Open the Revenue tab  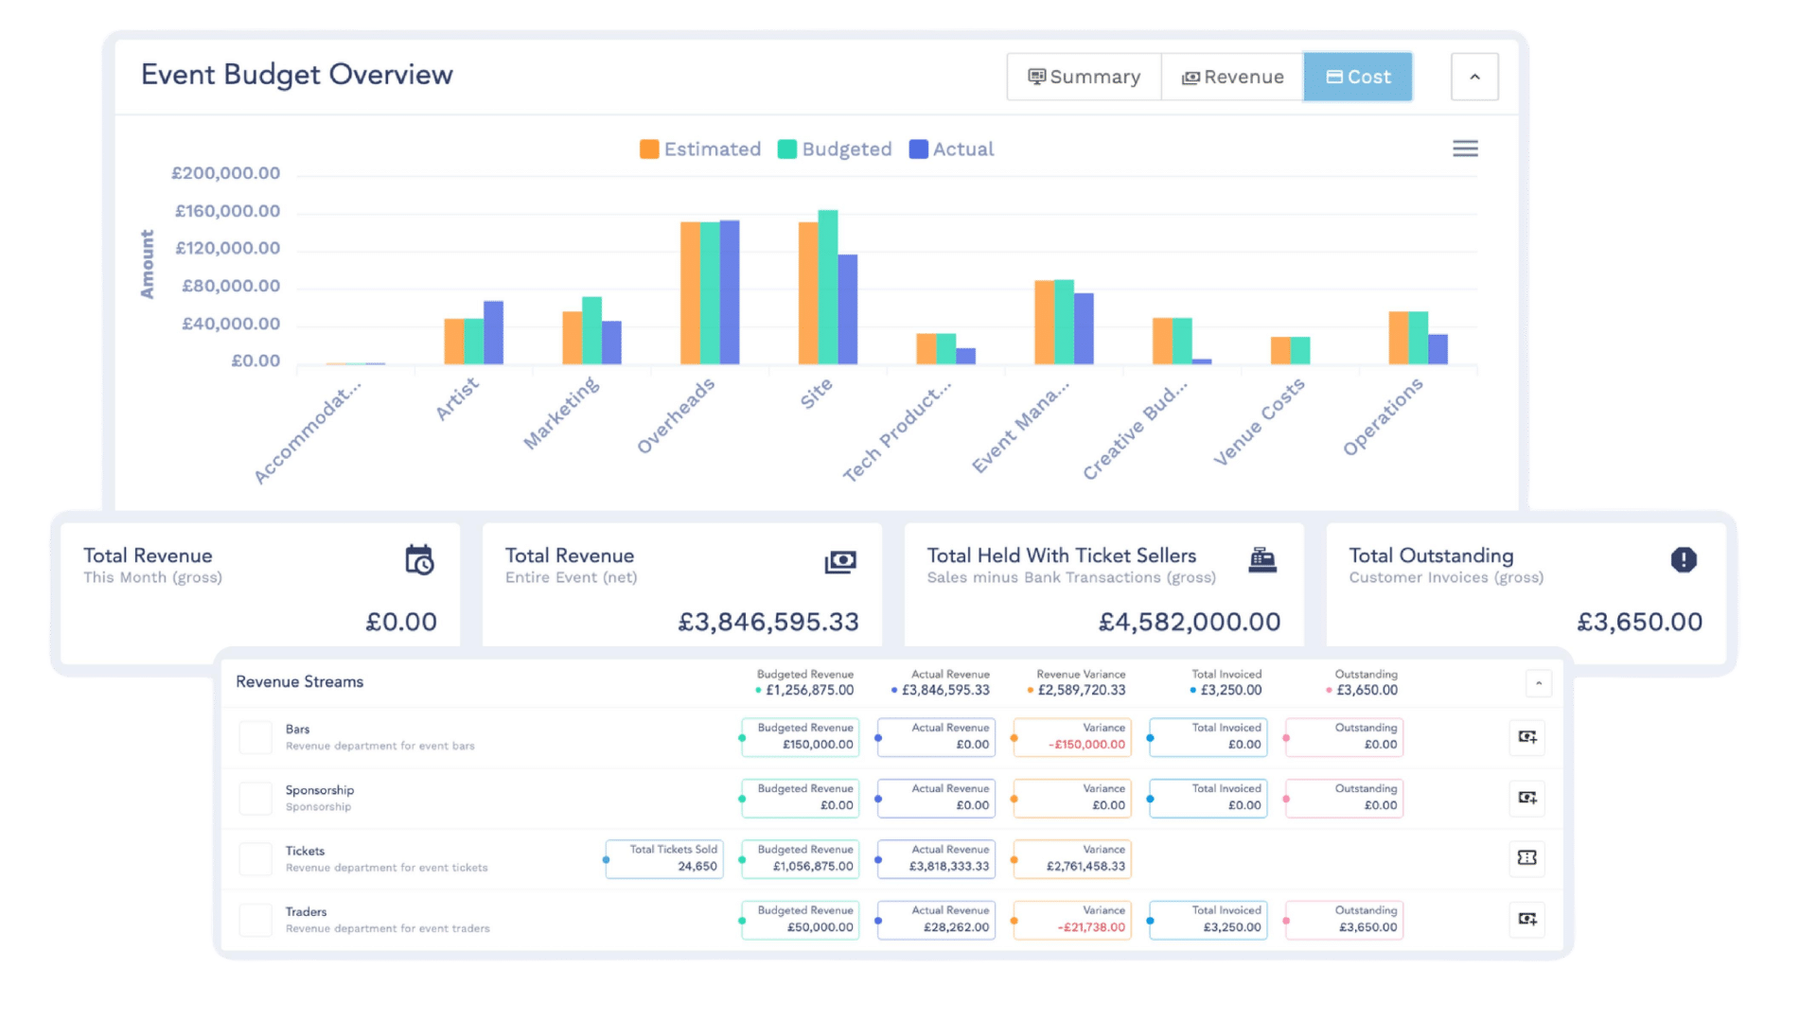tap(1231, 77)
